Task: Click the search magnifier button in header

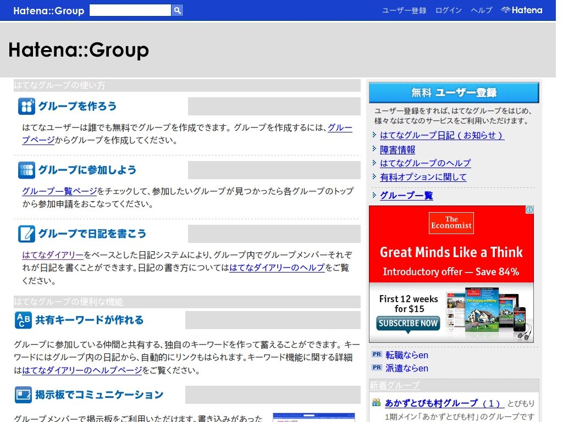Action: click(178, 10)
